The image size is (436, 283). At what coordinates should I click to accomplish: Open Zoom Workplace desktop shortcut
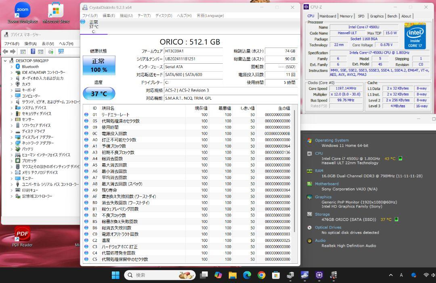tap(22, 13)
